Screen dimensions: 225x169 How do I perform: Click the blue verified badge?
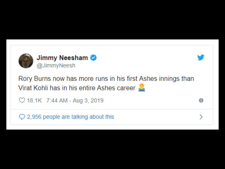click(x=93, y=57)
